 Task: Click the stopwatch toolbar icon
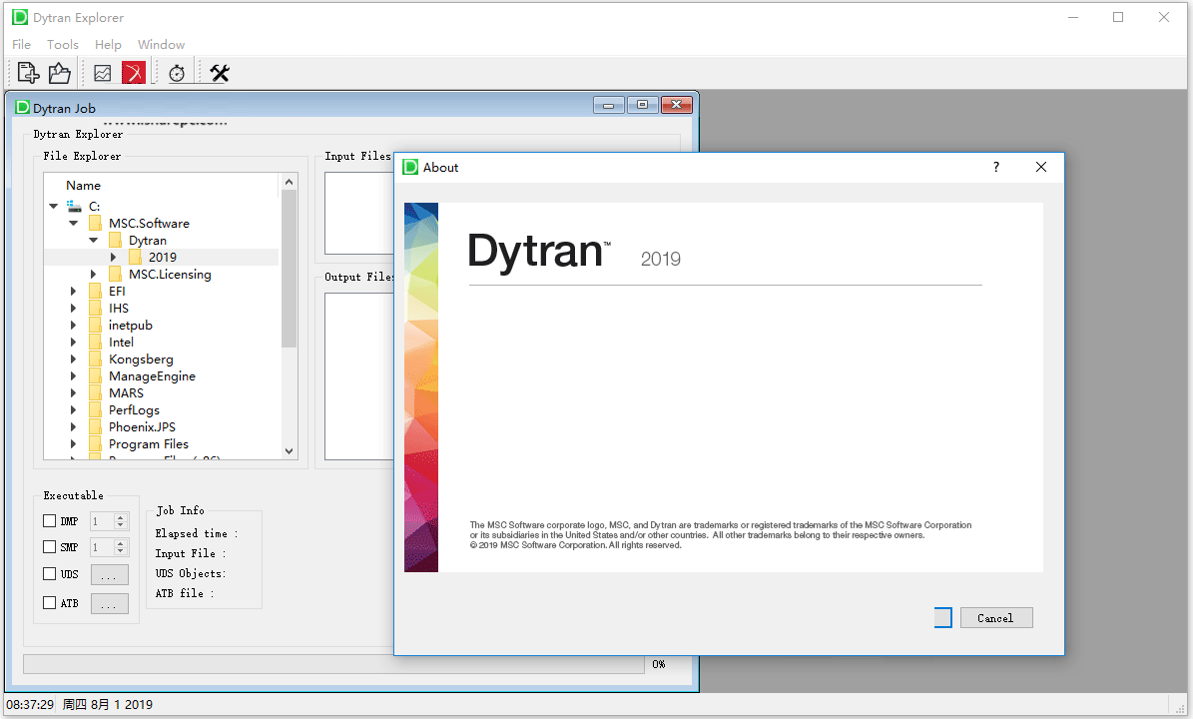[x=177, y=73]
